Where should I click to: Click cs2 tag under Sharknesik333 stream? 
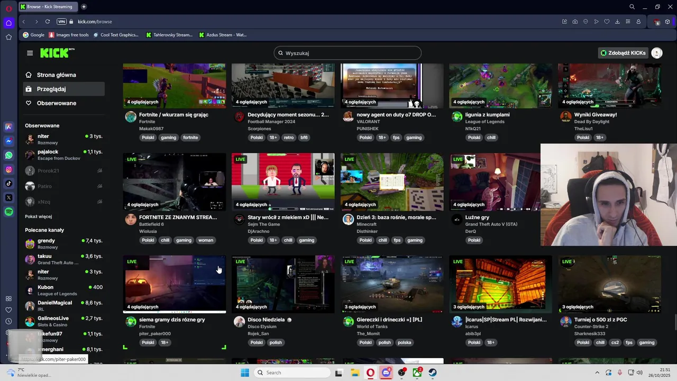click(615, 343)
